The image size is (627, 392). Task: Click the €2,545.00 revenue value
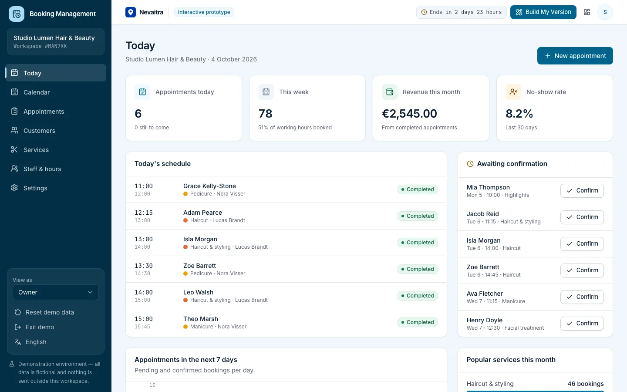point(409,114)
